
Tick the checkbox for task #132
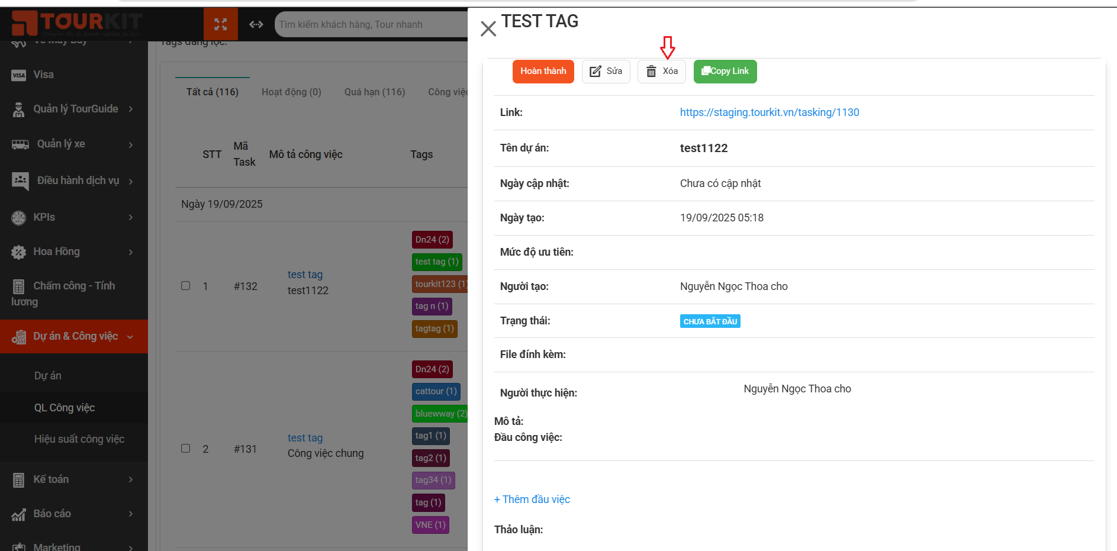pyautogui.click(x=186, y=286)
